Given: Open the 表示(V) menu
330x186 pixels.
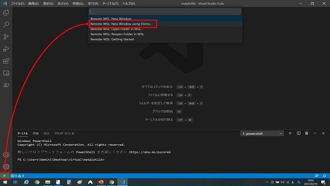Looking at the screenshot, I should (x=63, y=4).
